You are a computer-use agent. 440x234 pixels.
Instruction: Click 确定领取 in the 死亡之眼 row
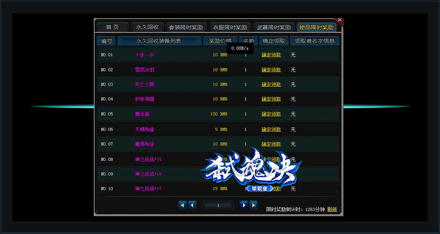point(271,85)
